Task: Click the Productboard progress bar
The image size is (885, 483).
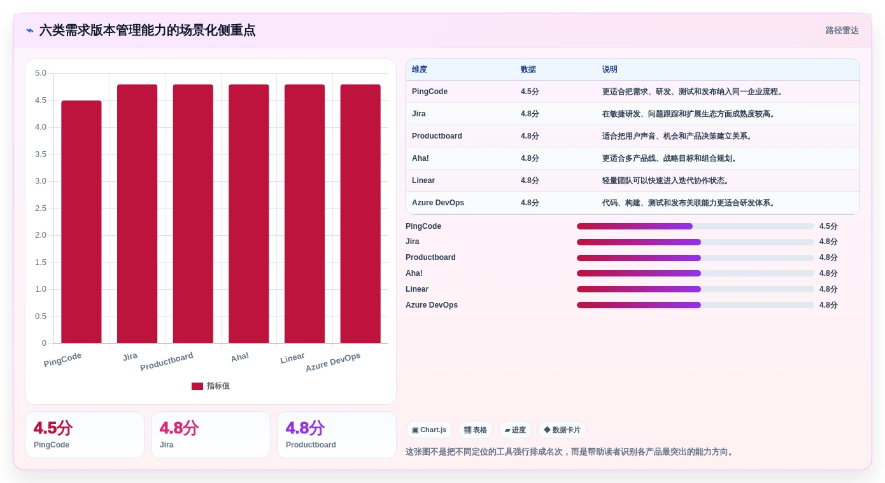Action: click(x=695, y=258)
